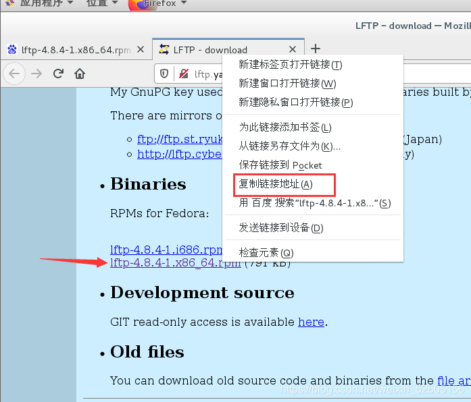Choose 检查元素 menu entry
Viewport: 471px width, 402px height.
[313, 252]
